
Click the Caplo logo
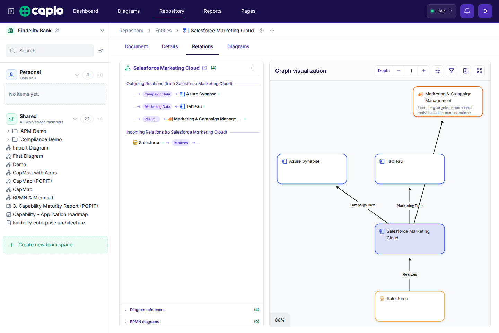click(x=41, y=11)
